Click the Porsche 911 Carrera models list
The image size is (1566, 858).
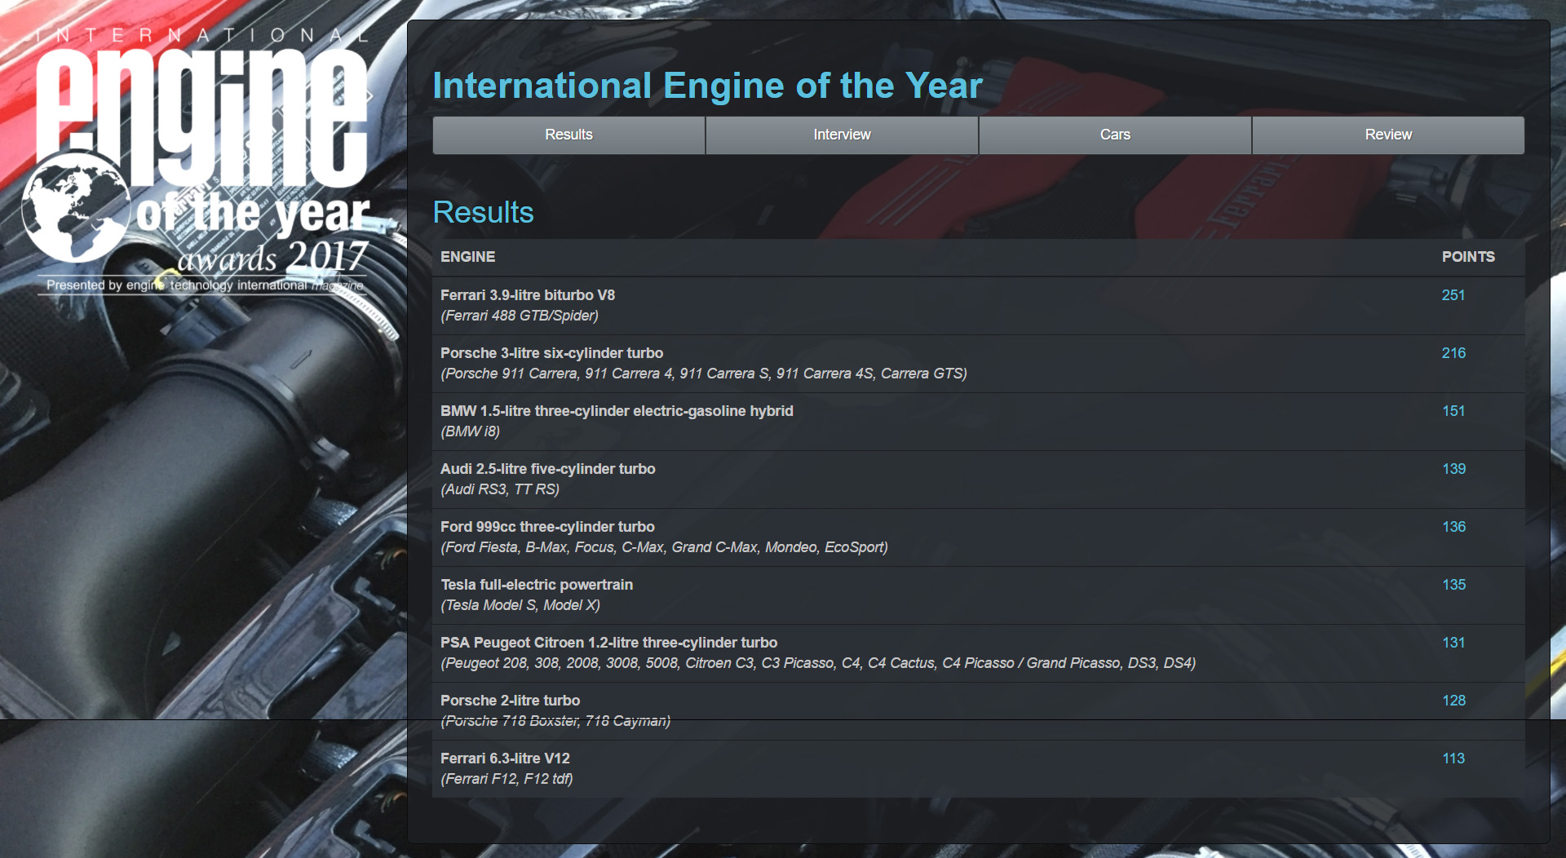click(704, 374)
